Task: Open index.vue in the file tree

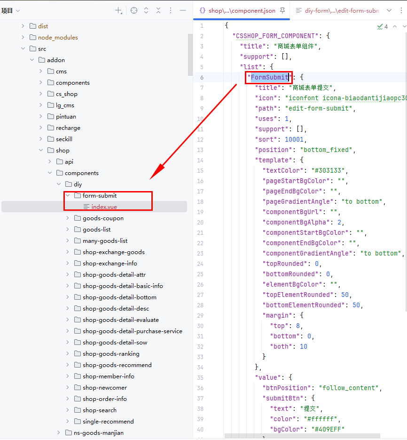Action: coord(104,207)
